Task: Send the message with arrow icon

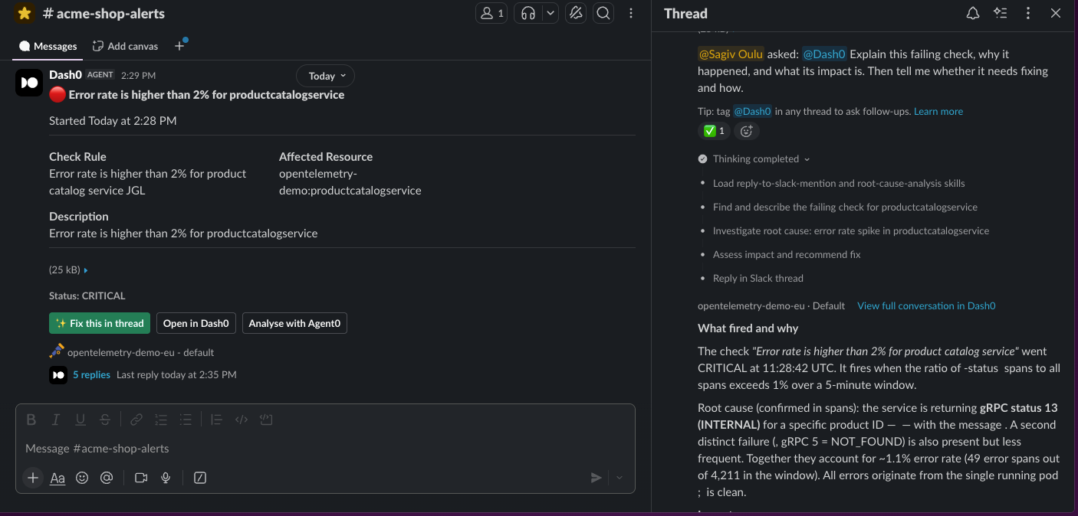Action: (x=596, y=478)
